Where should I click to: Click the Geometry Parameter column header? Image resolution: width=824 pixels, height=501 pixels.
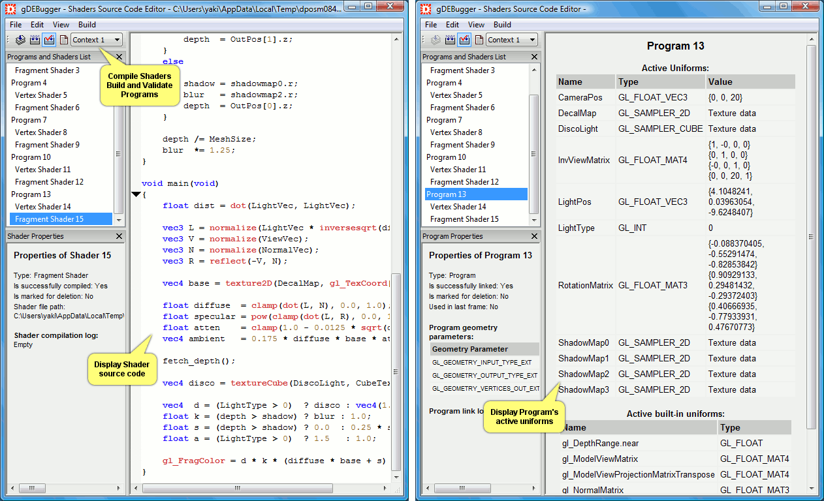click(469, 349)
